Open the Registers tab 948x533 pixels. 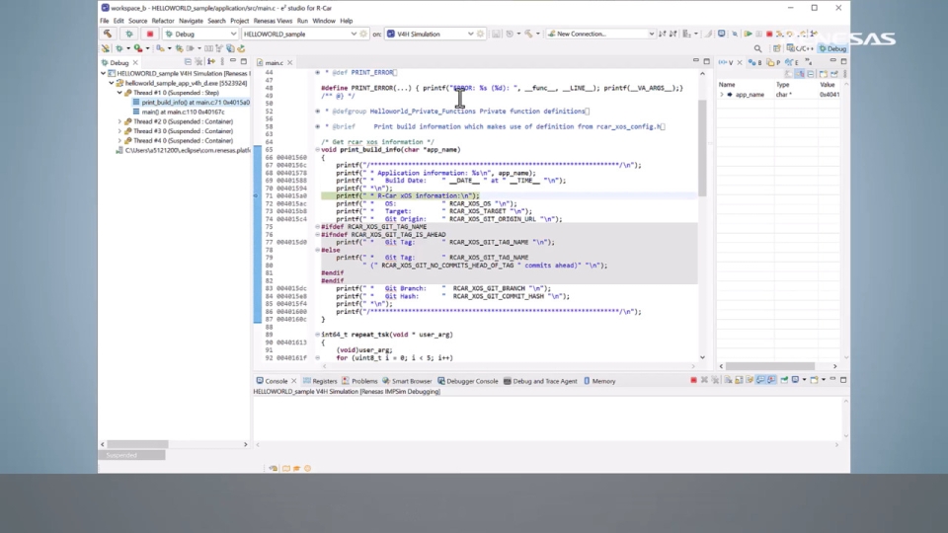pos(320,381)
